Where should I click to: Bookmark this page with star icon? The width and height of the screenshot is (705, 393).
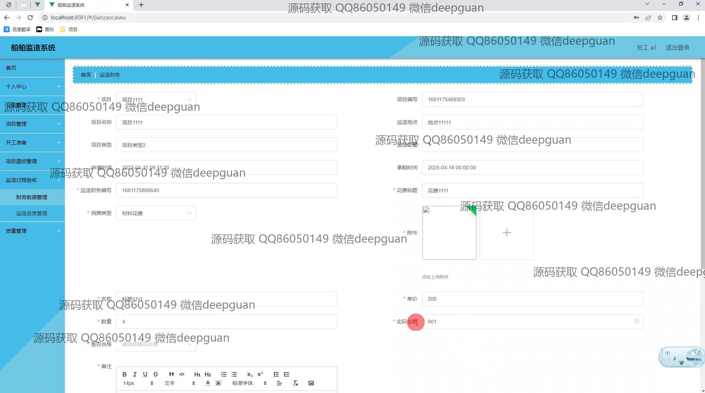coord(660,18)
